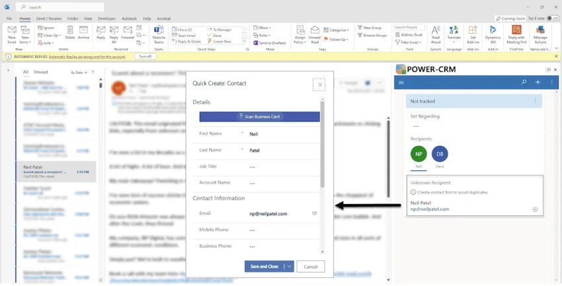Select the Neil Patel email in list
The image size is (562, 286).
[56, 172]
